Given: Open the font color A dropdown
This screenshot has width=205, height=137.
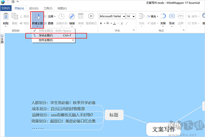Looking at the screenshot, I should 118,23.
